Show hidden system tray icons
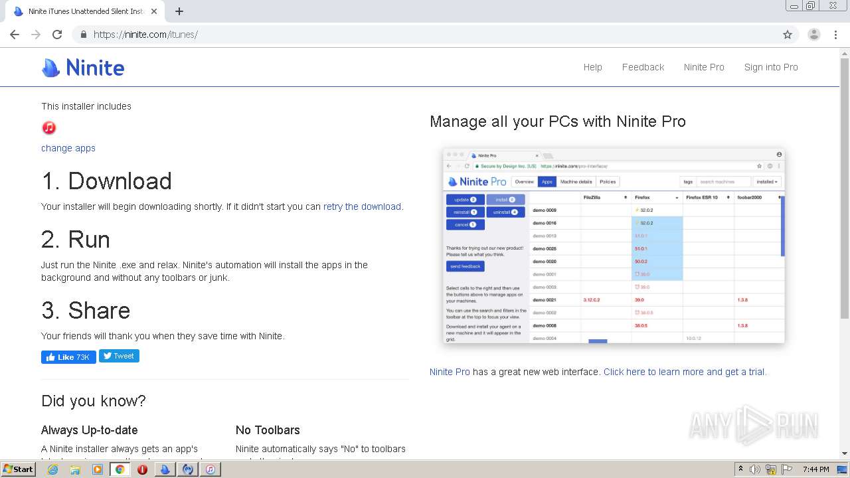The image size is (850, 478). (740, 469)
